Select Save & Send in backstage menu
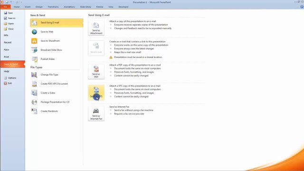This screenshot has width=304, height=171. tap(13, 64)
